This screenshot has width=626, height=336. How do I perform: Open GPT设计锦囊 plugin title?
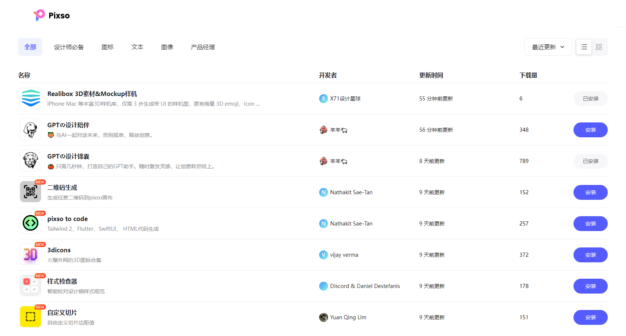[68, 156]
